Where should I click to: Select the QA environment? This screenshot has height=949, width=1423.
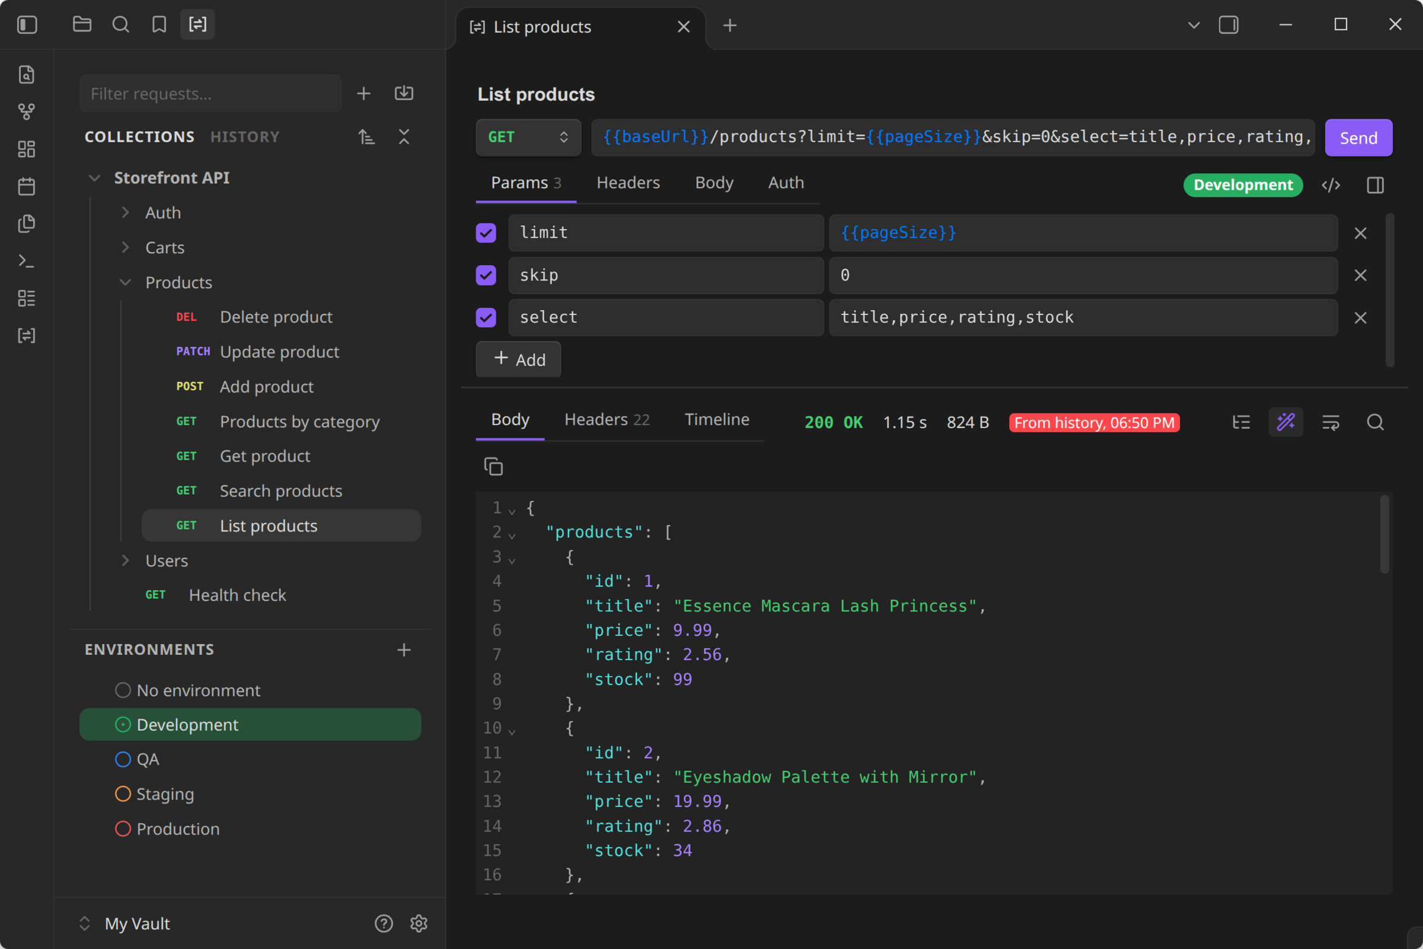coord(250,759)
